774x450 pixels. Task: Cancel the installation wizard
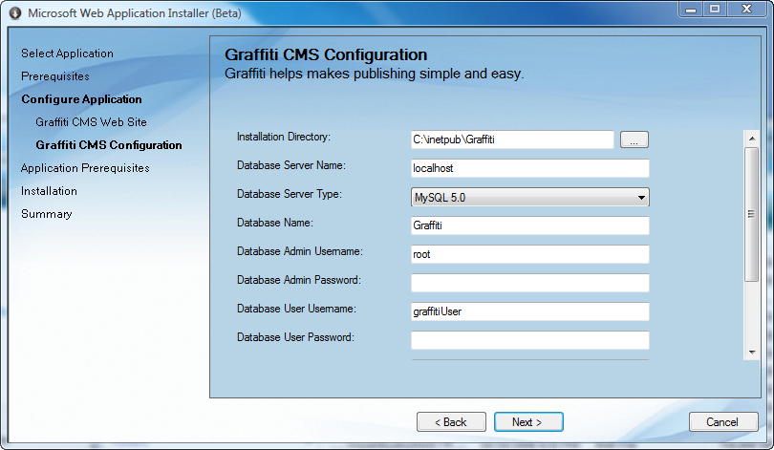(x=722, y=422)
